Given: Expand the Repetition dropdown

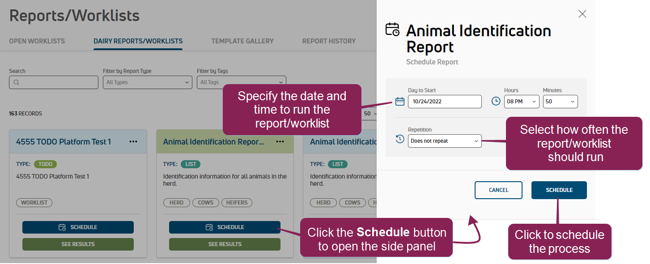Looking at the screenshot, I should click(x=445, y=141).
